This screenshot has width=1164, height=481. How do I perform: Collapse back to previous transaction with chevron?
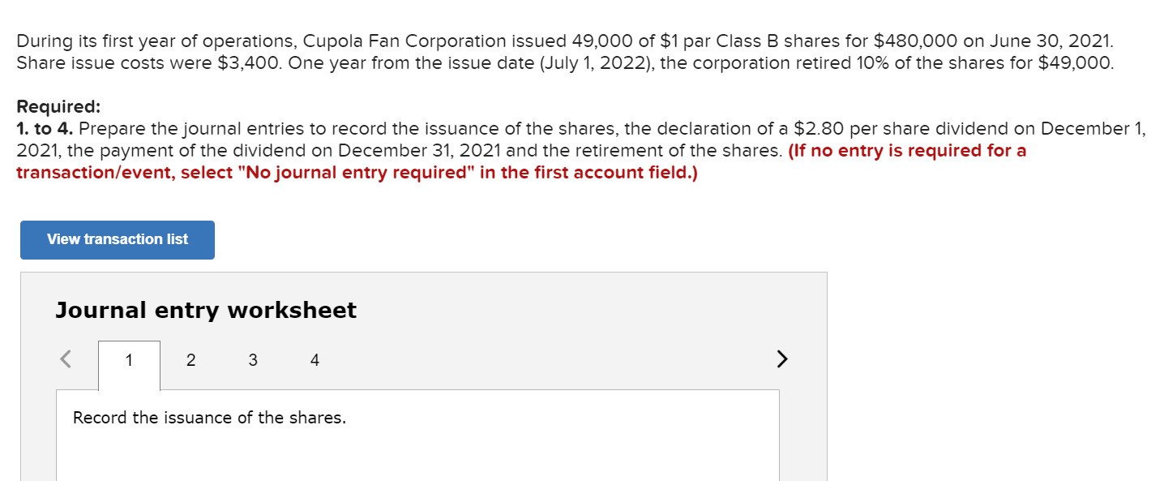(65, 359)
